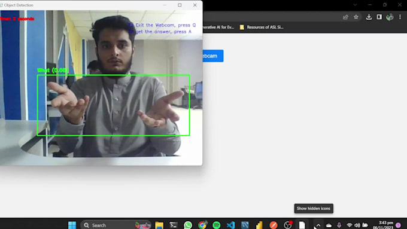Close the Object Detection window

click(195, 5)
